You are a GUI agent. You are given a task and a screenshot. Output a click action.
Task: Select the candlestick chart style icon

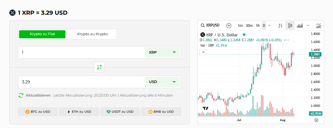coord(290,26)
